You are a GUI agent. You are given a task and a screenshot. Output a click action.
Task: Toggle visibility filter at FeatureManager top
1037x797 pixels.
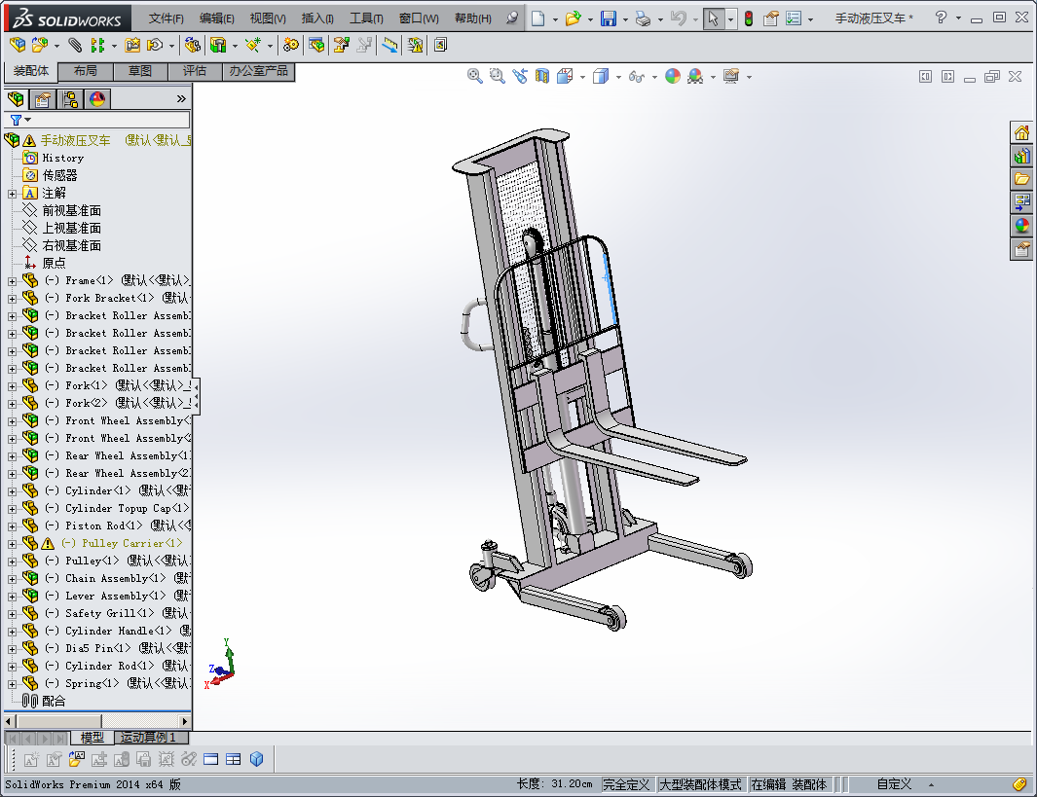(x=14, y=119)
